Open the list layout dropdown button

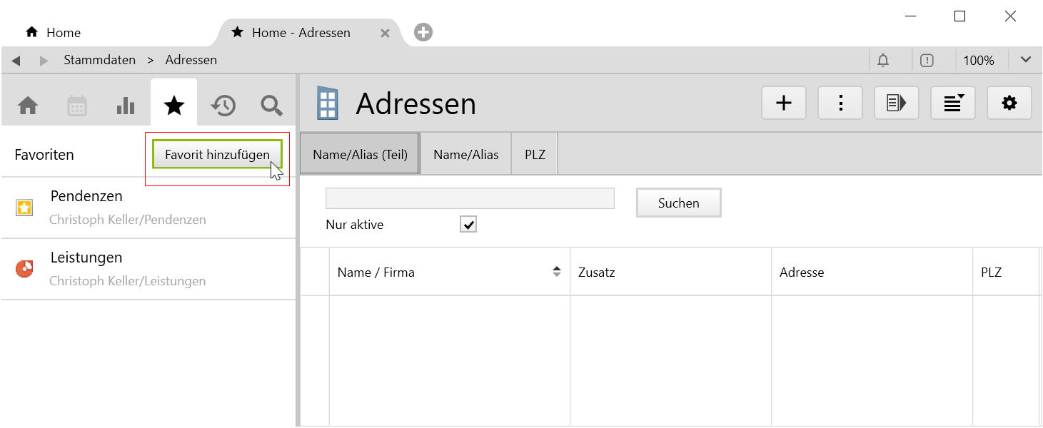[953, 103]
